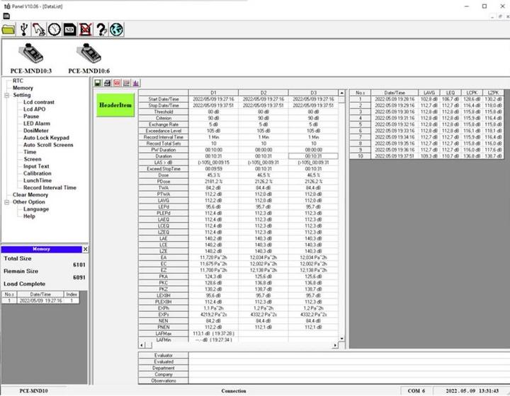
Task: Open Record Interval Time setting
Action: tap(50, 188)
